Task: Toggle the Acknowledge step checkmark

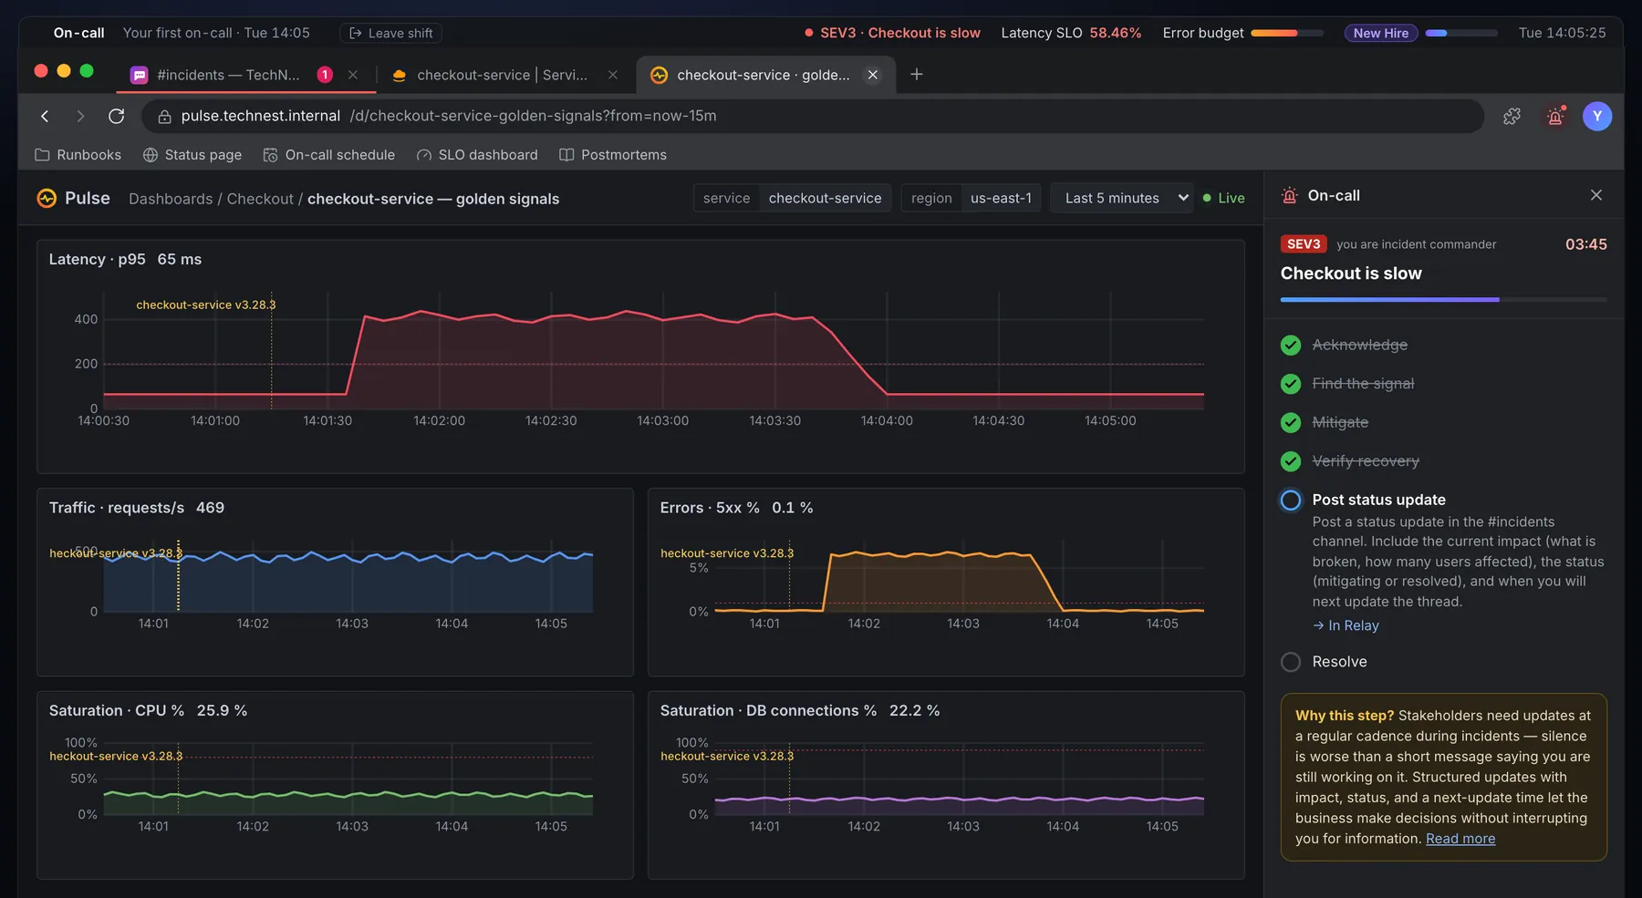Action: tap(1291, 345)
